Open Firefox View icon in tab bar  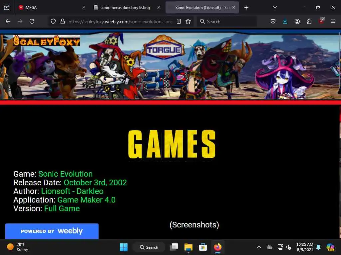(7, 8)
